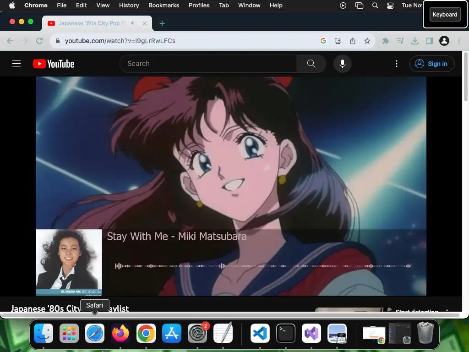469x352 pixels.
Task: Click the YouTube search magnifier button
Action: tap(311, 63)
